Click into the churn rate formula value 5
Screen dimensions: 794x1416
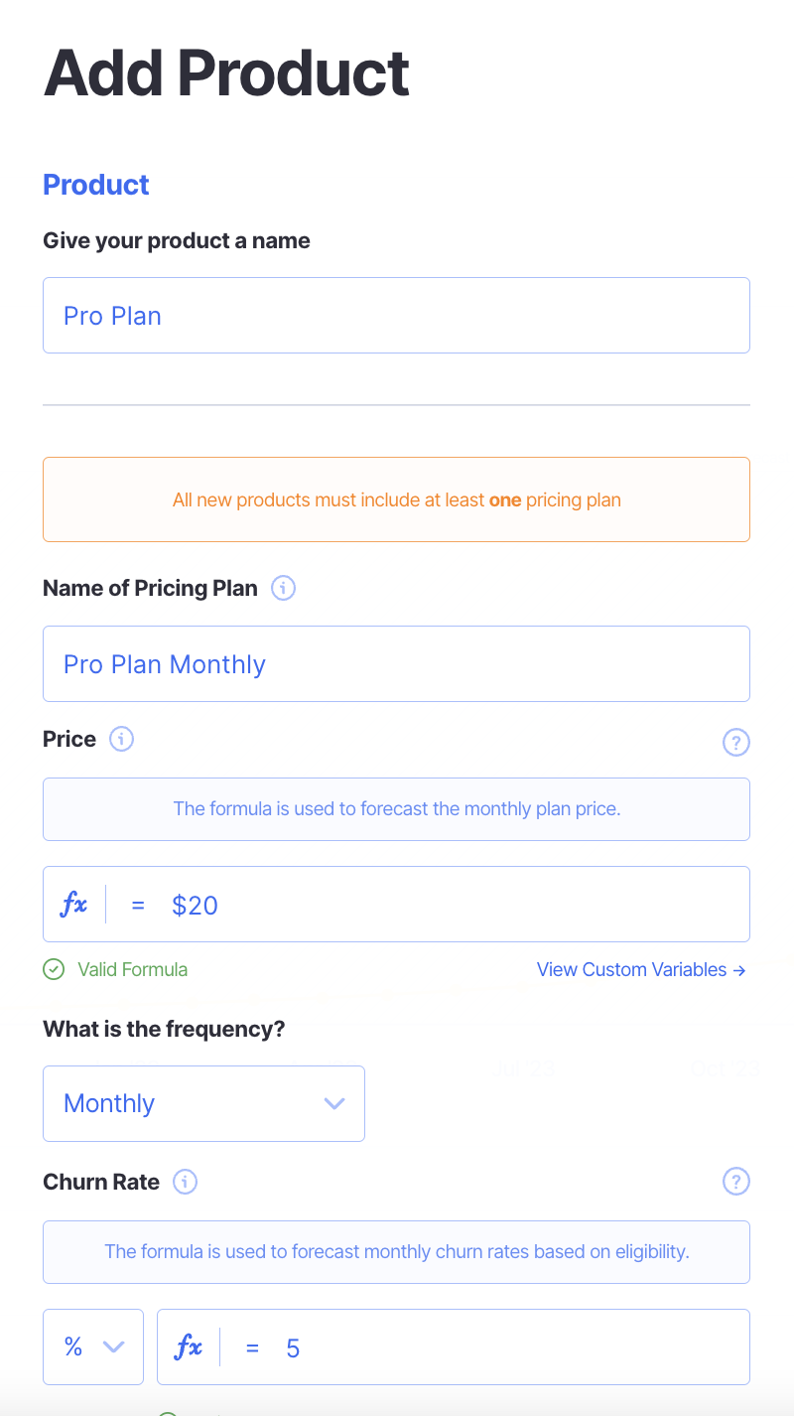(496, 1347)
